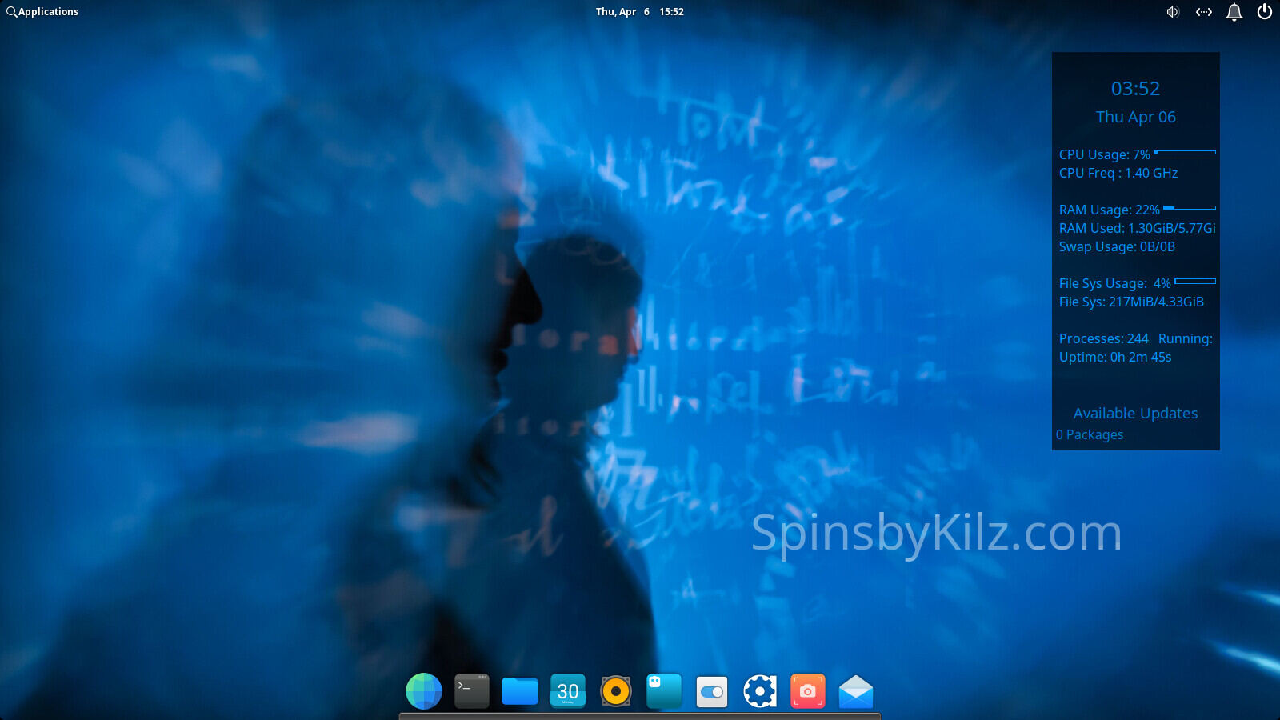Launch the Terminal from the dock
Screen dimensions: 1280x720
[x=472, y=691]
